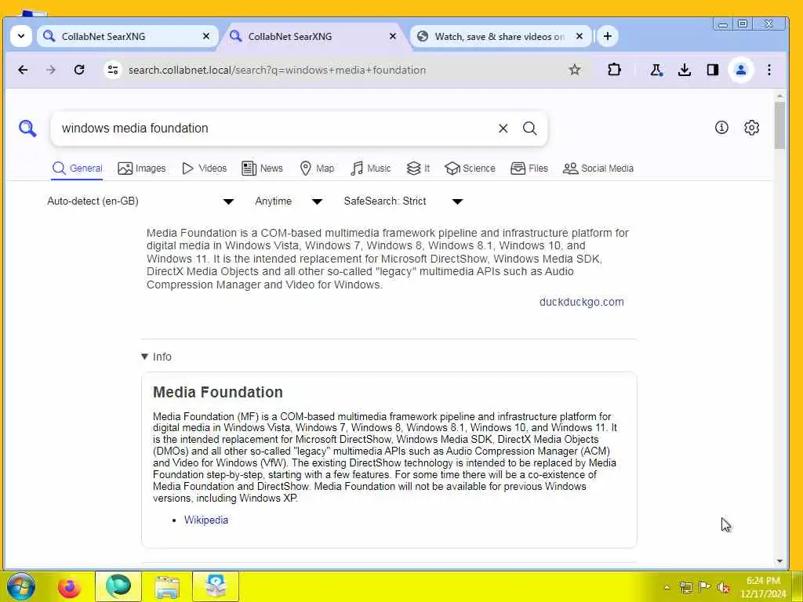Switch to the News category
Screen dimensions: 803x602
[x=262, y=169]
